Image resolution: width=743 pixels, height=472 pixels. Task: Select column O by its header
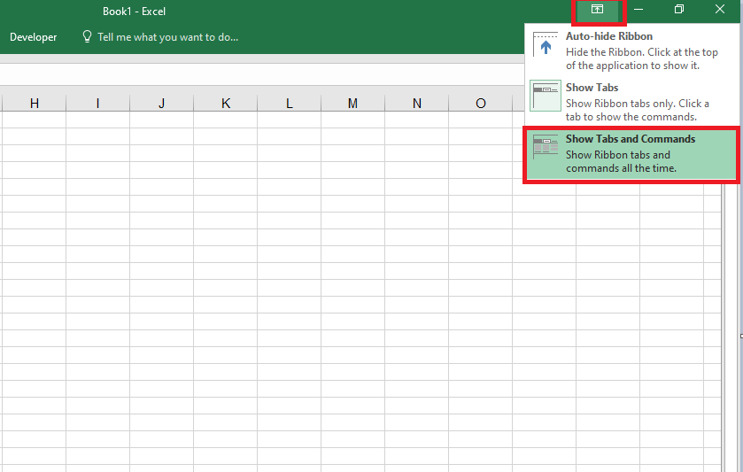tap(480, 104)
